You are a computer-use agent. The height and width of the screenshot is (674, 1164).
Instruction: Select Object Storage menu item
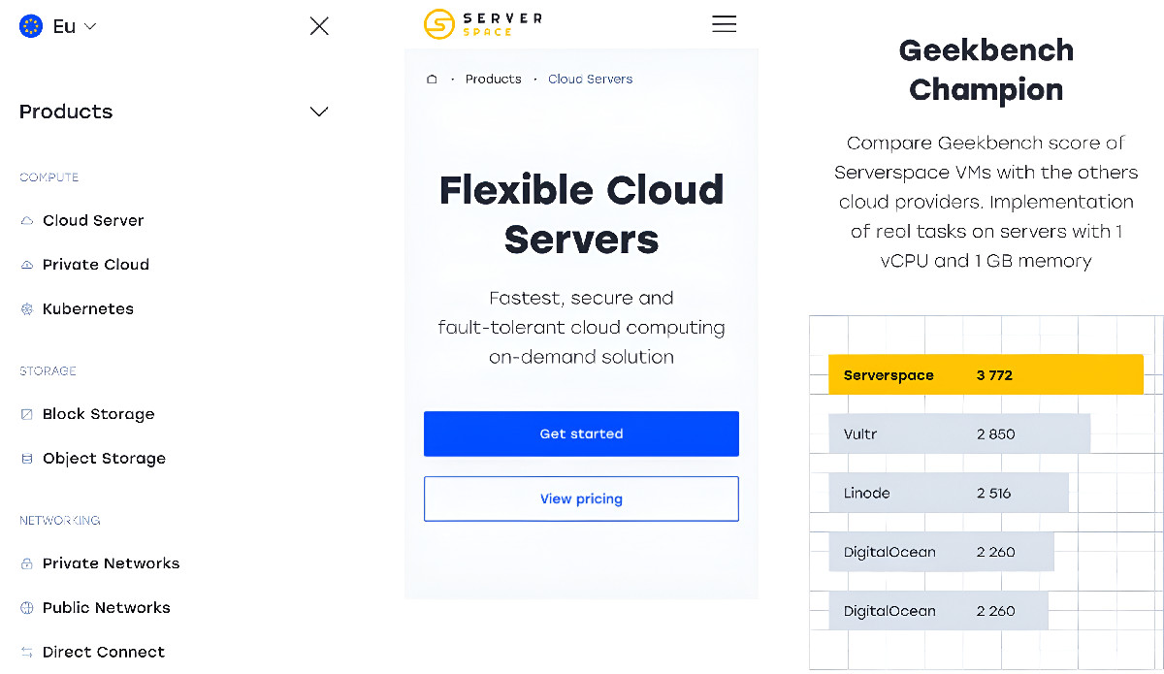(104, 459)
